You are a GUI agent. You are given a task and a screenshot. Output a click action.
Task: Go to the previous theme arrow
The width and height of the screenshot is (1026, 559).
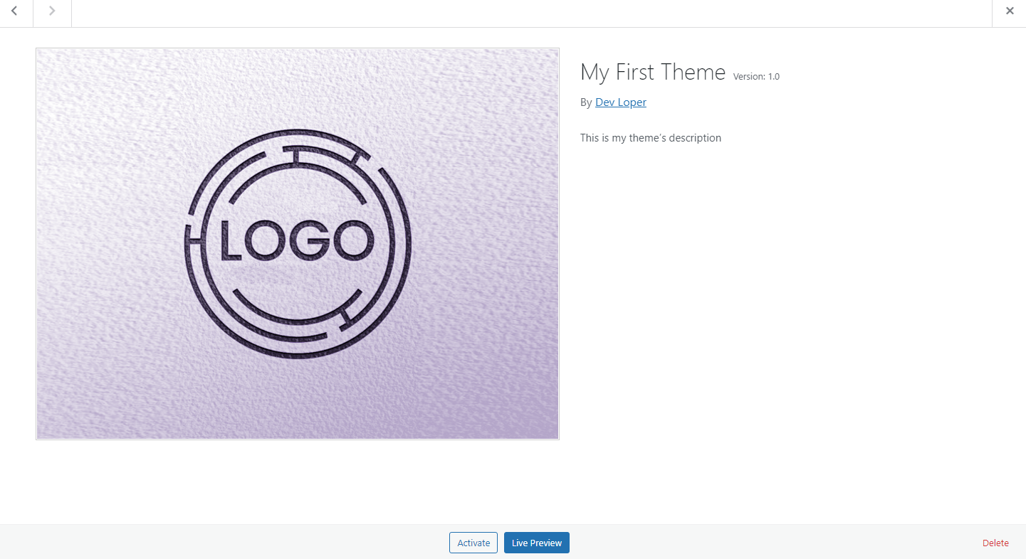click(x=14, y=11)
